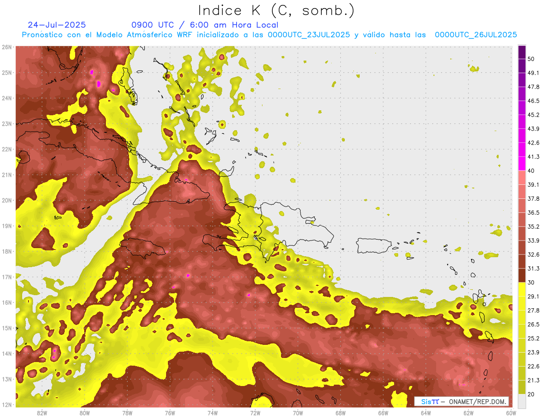Click the latitude label '18N'
The image size is (543, 419).
coord(7,251)
